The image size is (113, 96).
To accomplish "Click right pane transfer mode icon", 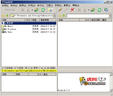I will pyautogui.click(x=93, y=10).
